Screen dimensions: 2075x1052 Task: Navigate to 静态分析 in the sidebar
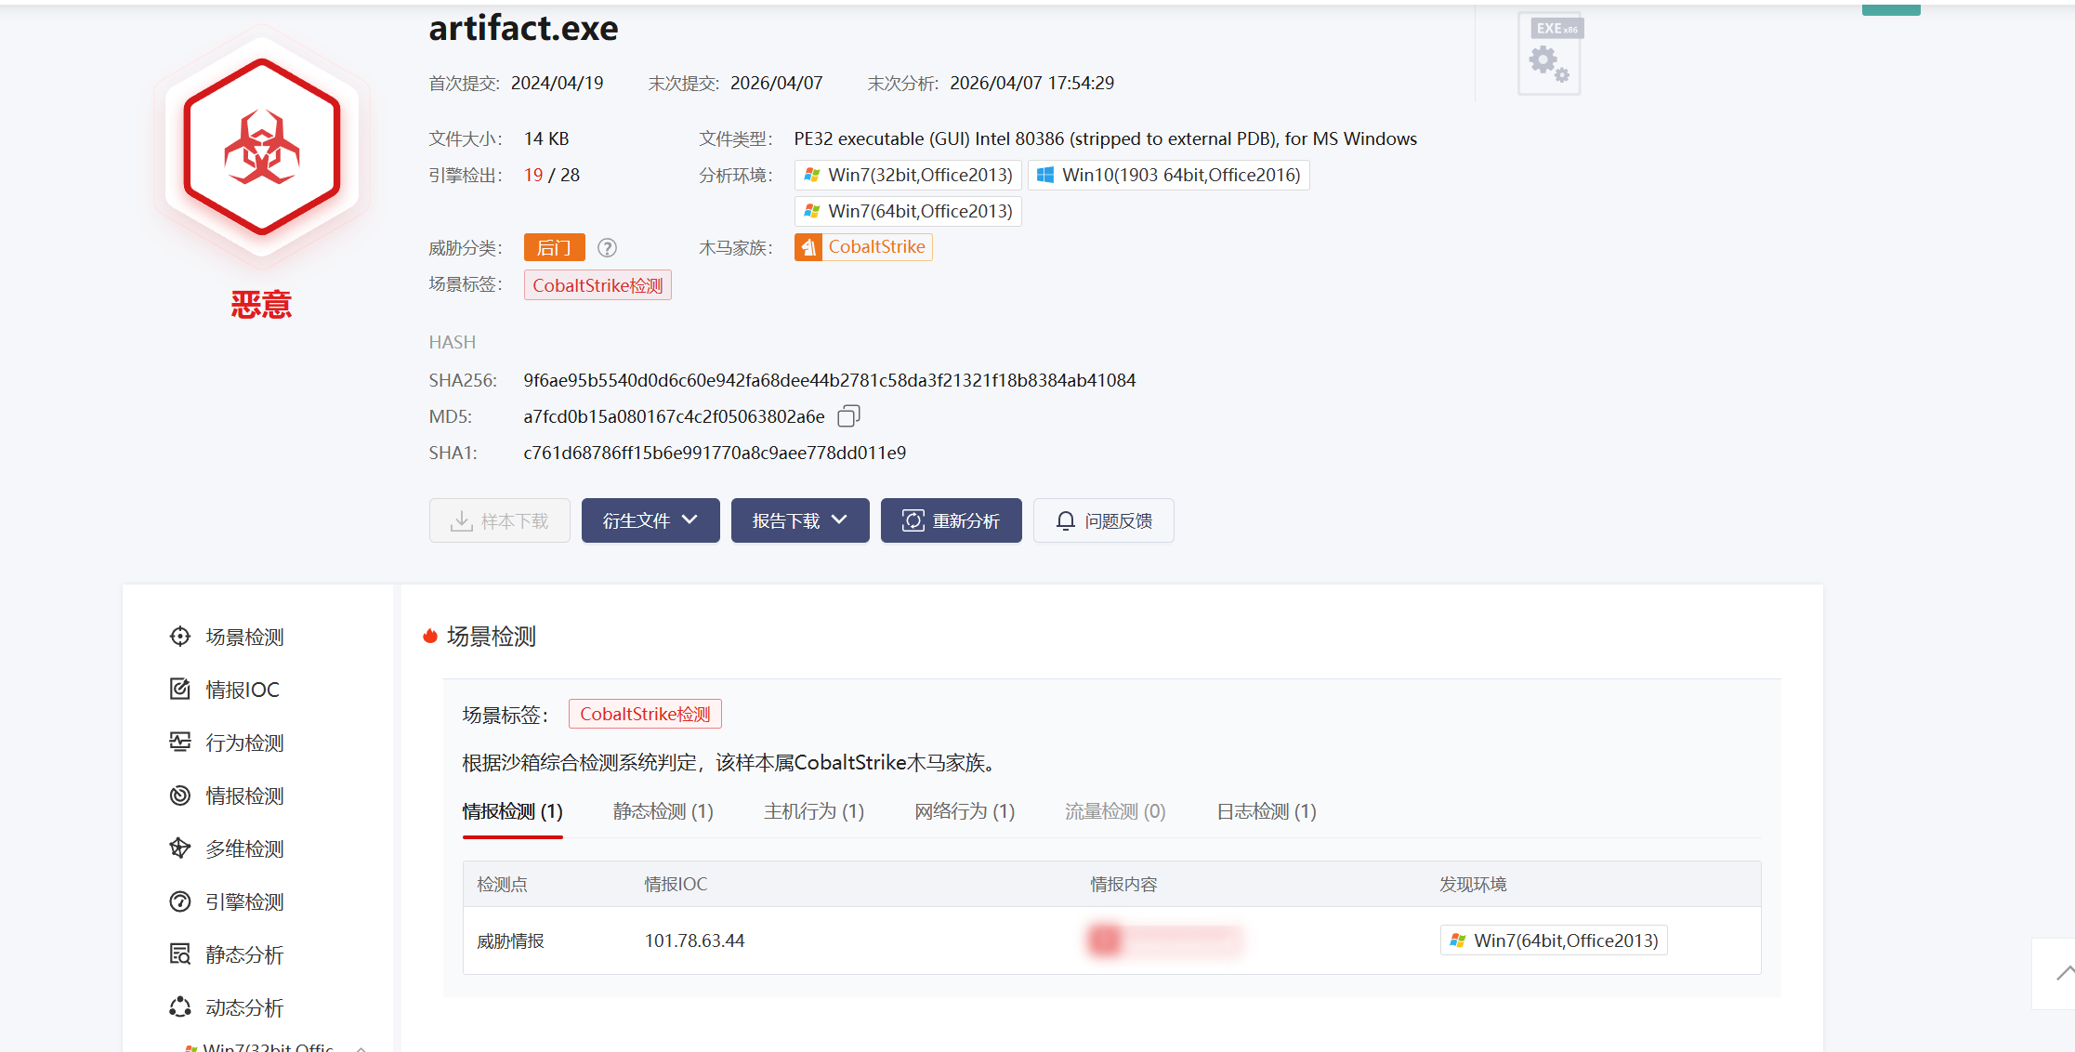(x=243, y=955)
